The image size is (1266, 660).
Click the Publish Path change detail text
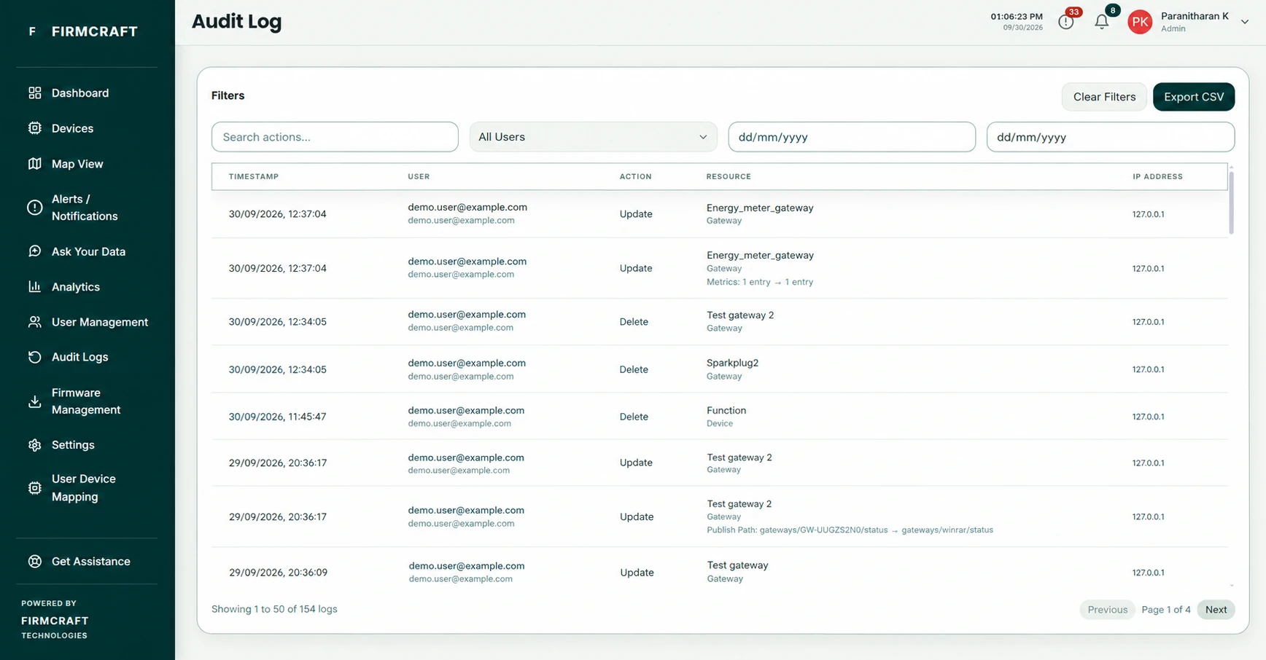(850, 530)
